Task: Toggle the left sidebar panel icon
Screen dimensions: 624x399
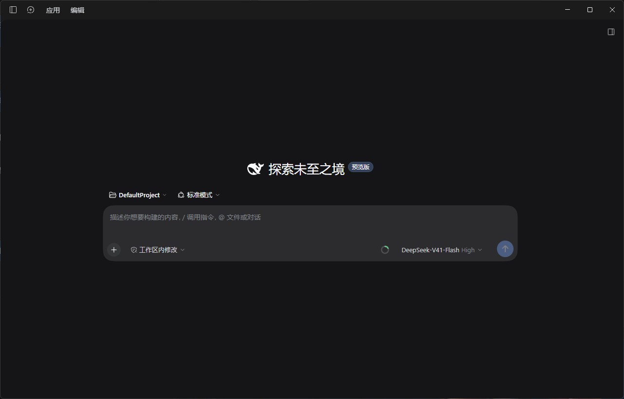Action: pos(13,10)
